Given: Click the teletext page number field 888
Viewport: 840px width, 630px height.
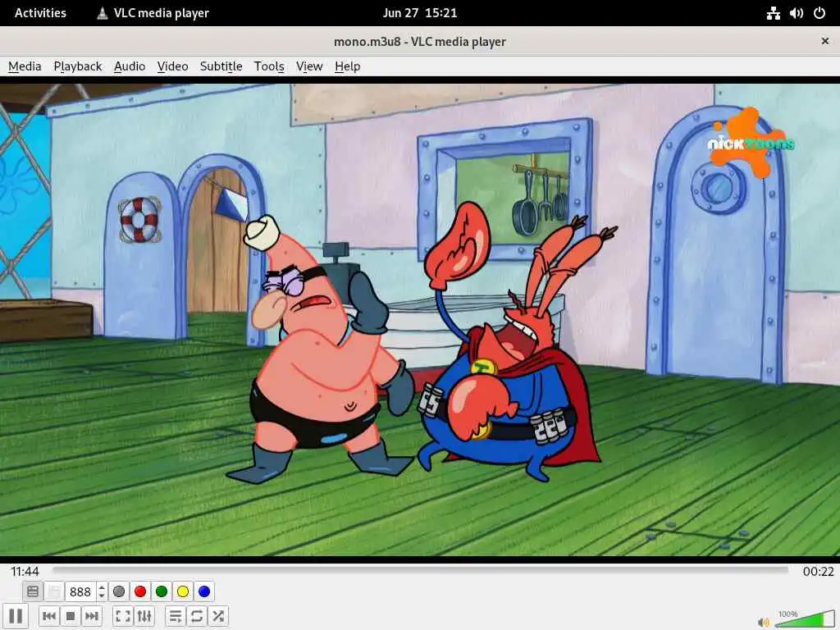Looking at the screenshot, I should [x=80, y=591].
